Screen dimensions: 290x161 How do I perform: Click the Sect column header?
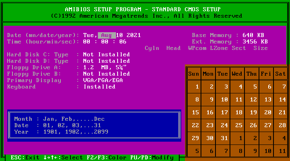pos(239,48)
